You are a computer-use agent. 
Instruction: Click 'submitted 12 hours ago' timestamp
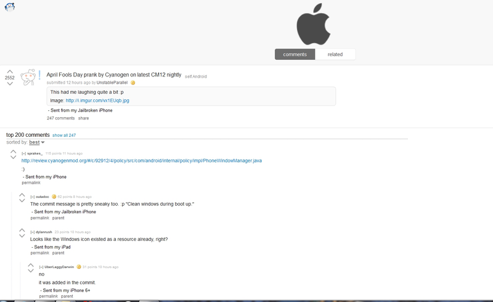(68, 83)
